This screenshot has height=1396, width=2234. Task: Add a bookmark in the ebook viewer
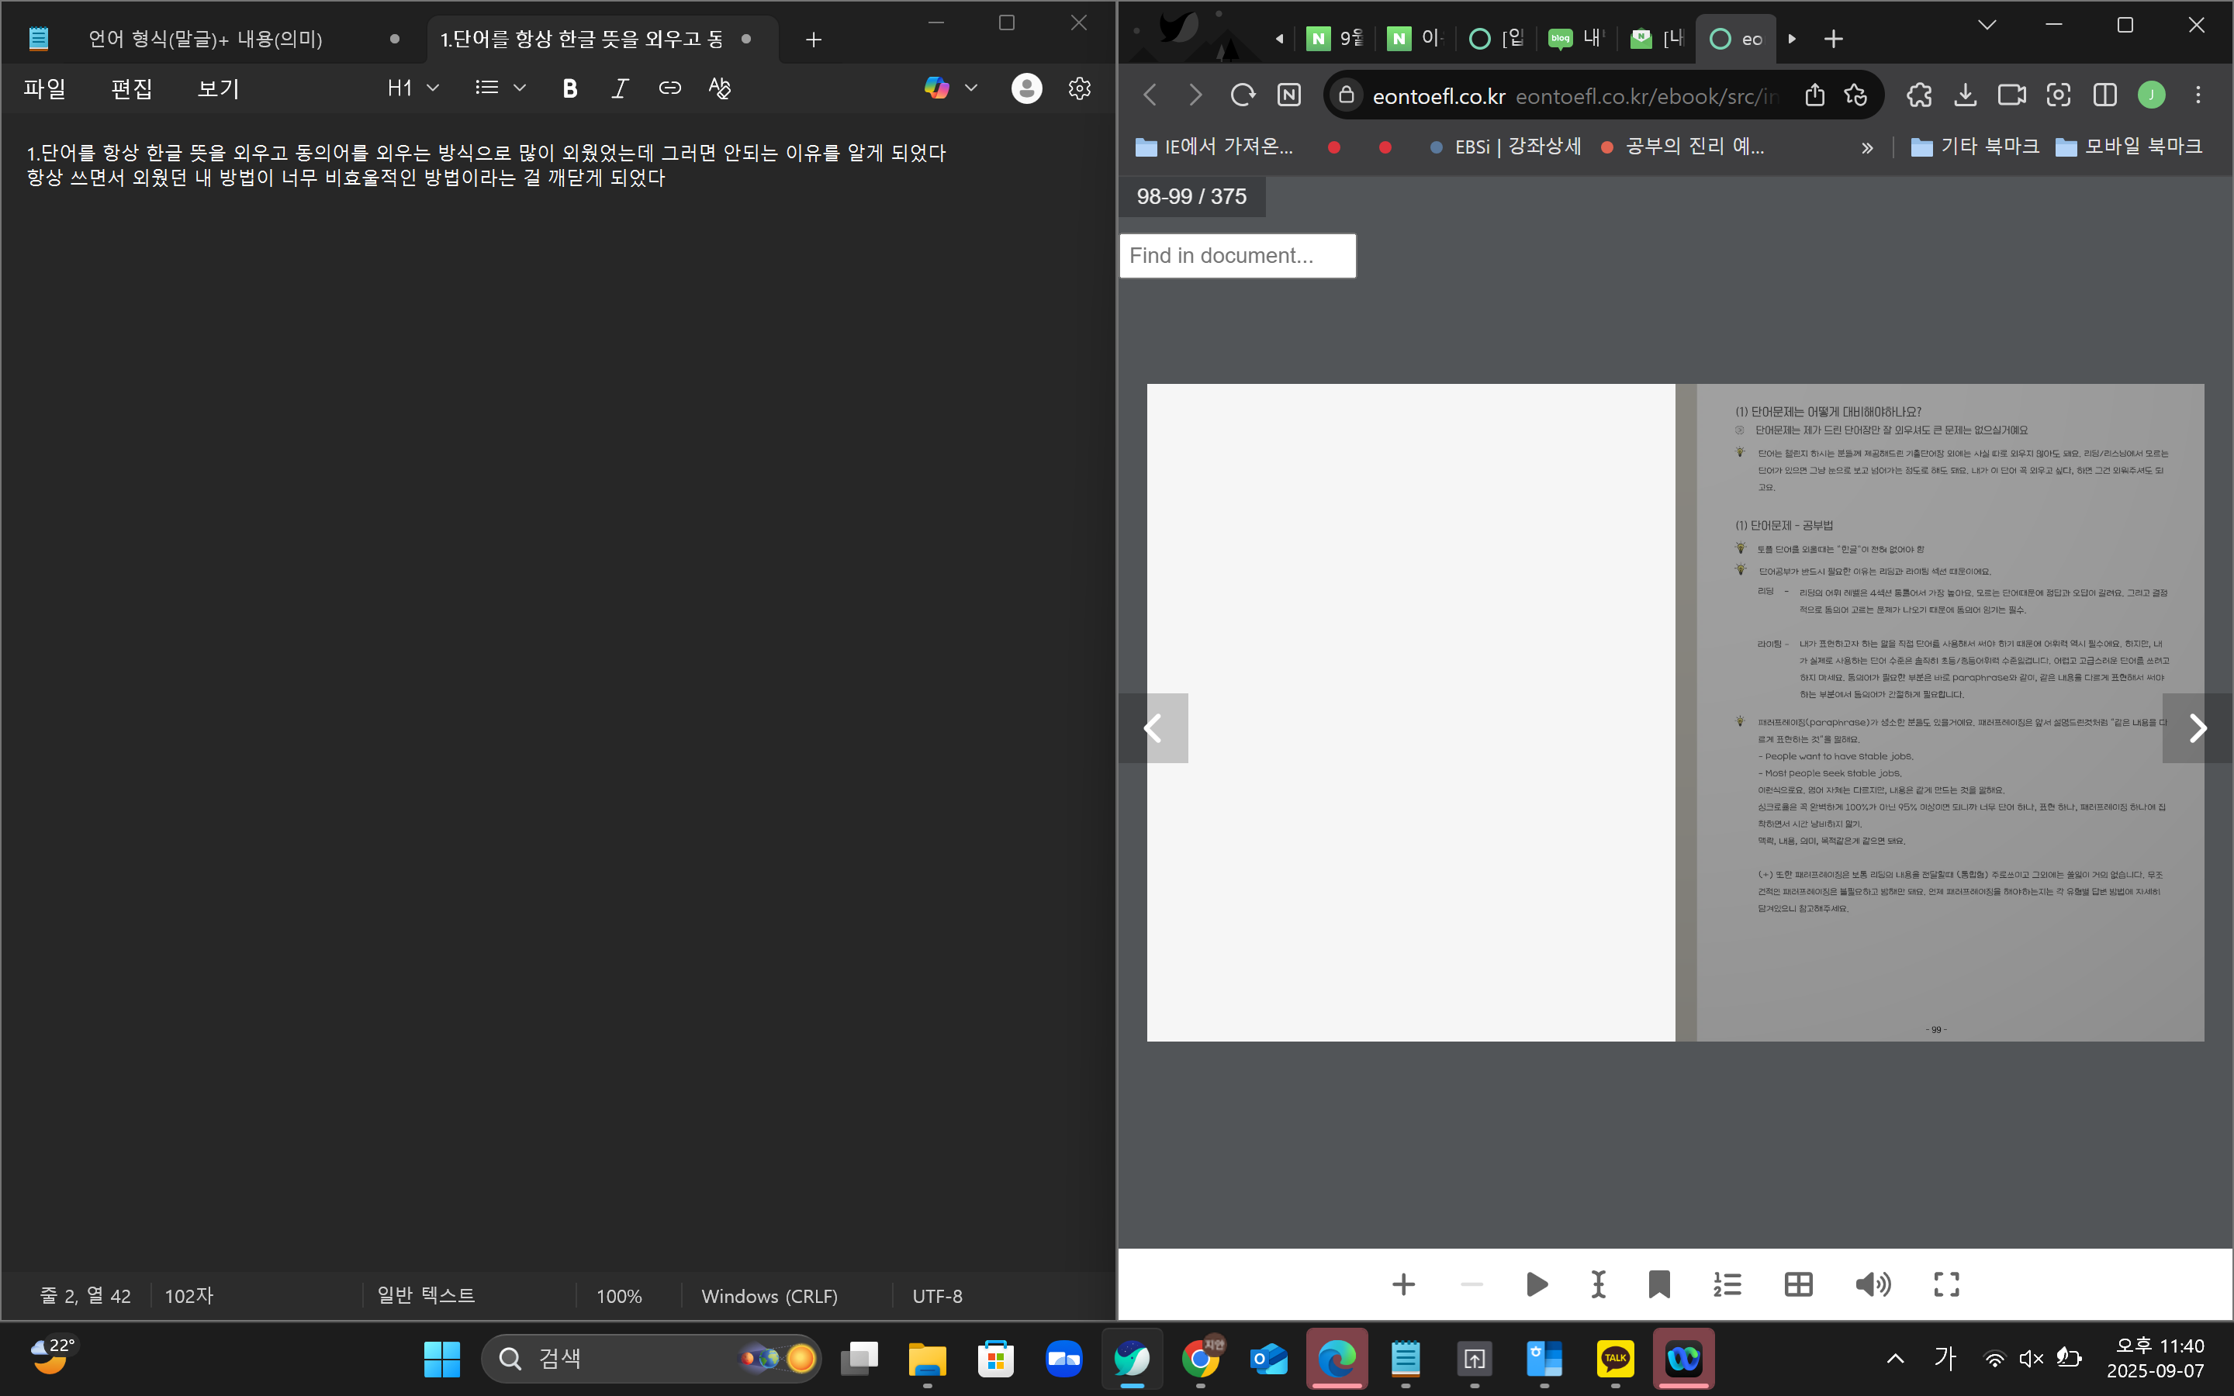click(1659, 1284)
